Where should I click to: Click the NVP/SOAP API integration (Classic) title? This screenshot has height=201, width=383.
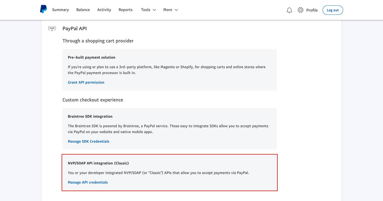[x=98, y=163]
